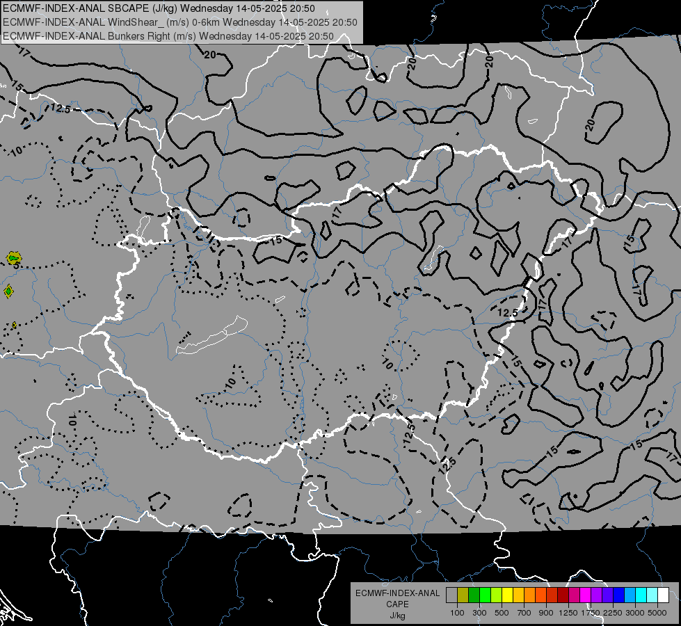Select the WindShear_ 0-6km title line
Image resolution: width=681 pixels, height=626 pixels.
coord(179,22)
